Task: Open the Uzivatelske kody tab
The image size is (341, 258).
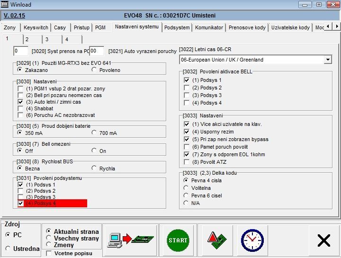Action: tap(290, 27)
